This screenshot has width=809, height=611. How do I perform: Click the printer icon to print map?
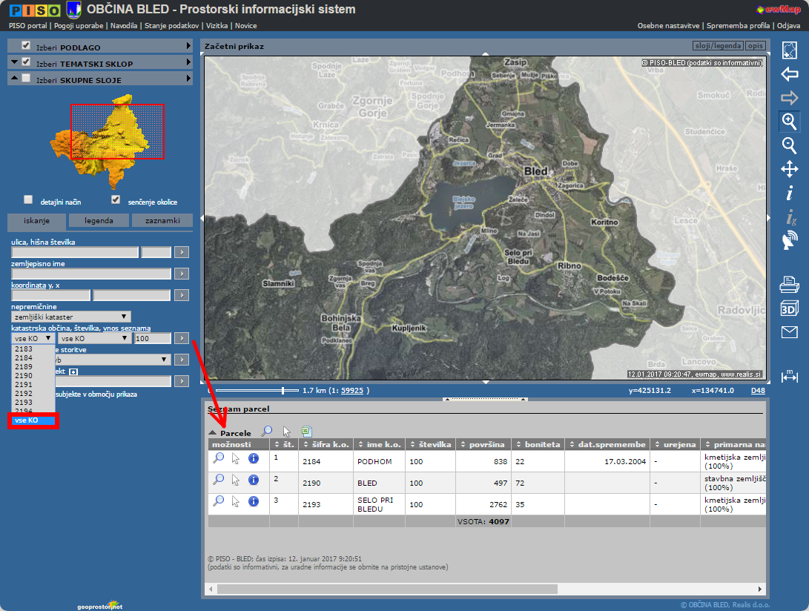click(x=789, y=284)
